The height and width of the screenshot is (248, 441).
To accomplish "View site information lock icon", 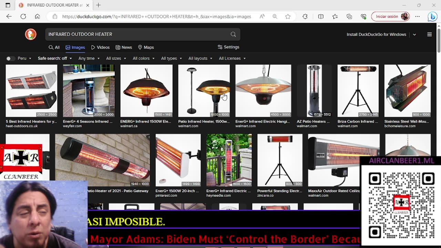I will (x=55, y=16).
